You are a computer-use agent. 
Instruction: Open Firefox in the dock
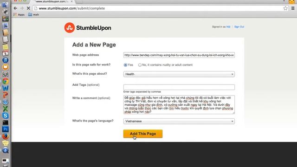click(5, 136)
